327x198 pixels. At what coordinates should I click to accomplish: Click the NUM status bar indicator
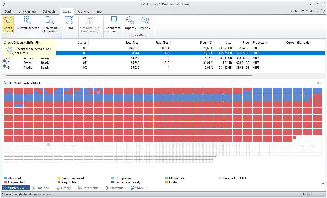[x=307, y=194]
